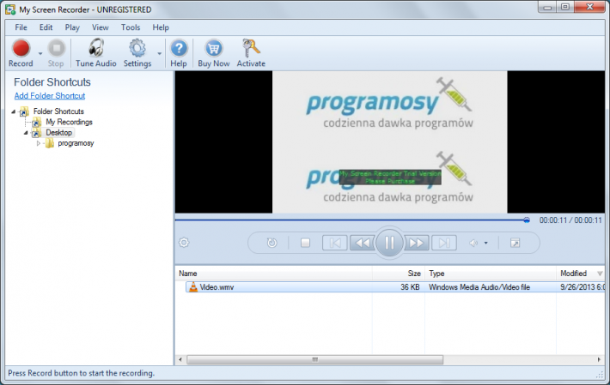The width and height of the screenshot is (610, 385).
Task: Mute the player volume speaker icon
Action: pos(473,243)
